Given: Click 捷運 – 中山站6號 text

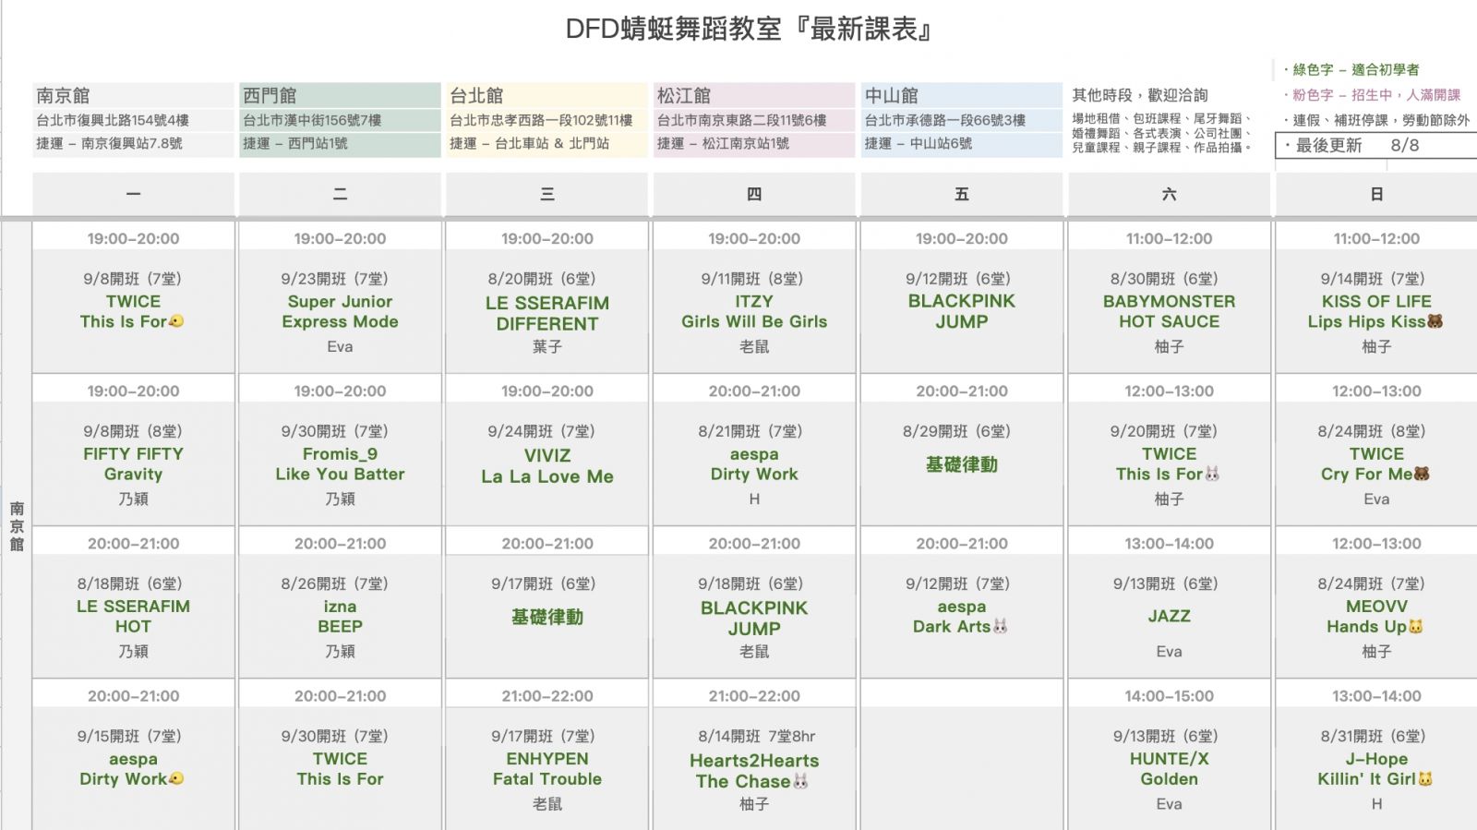Looking at the screenshot, I should (x=919, y=143).
